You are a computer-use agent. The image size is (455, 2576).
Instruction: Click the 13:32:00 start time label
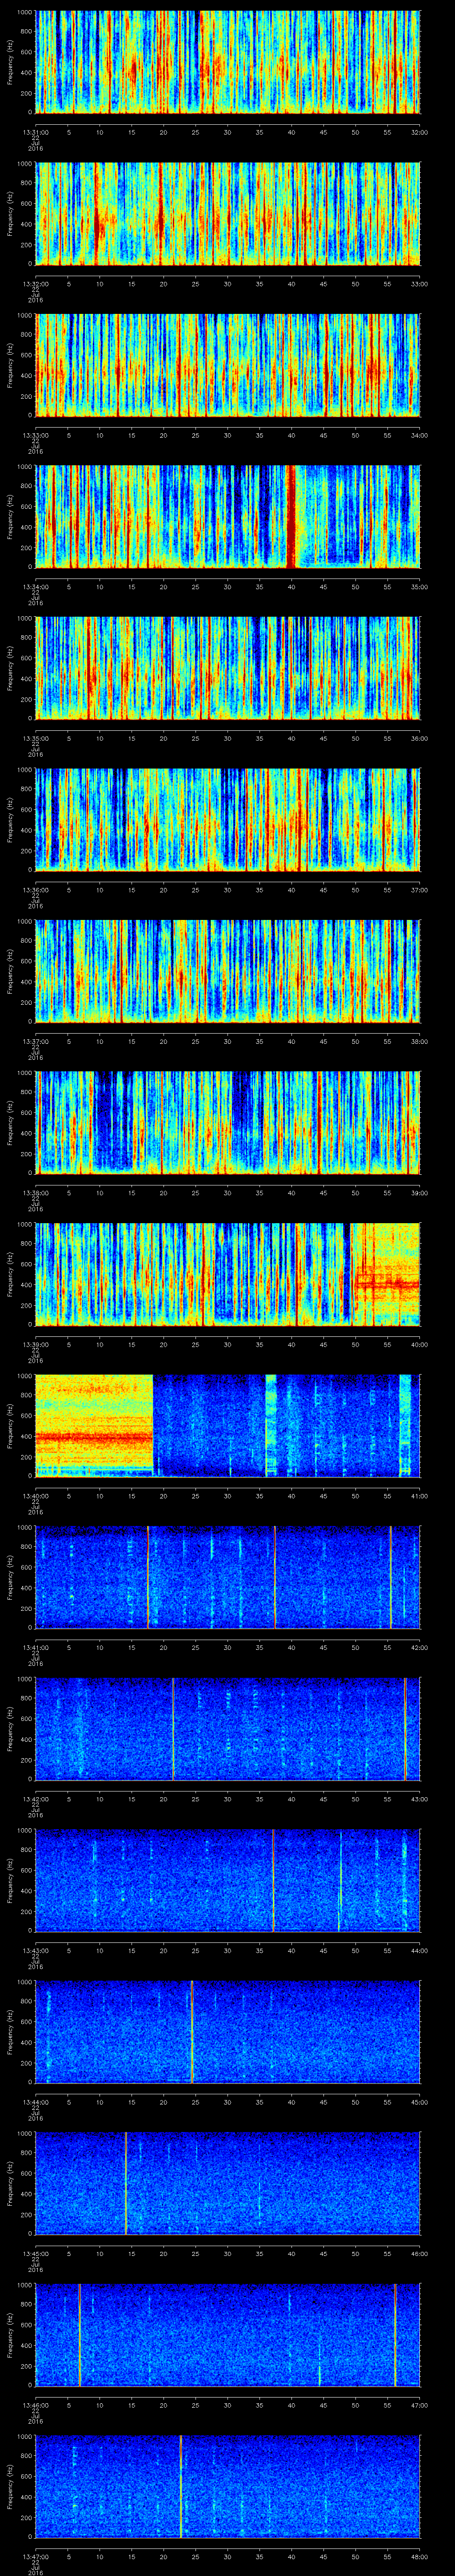(35, 284)
